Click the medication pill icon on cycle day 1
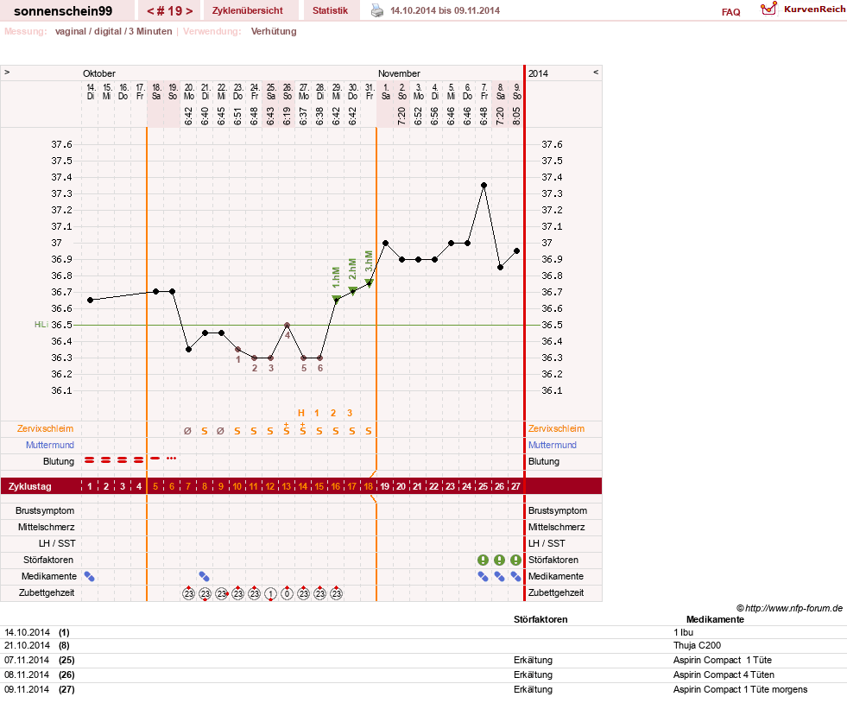Viewport: 847px width, 722px height. (x=90, y=577)
